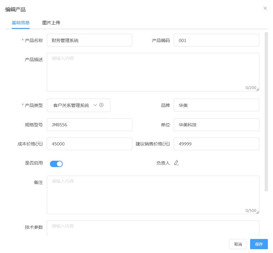Click the 负责人 label
Image resolution: width=273 pixels, height=253 pixels.
pos(163,163)
